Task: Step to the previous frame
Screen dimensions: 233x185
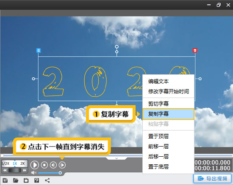Action: pos(53,165)
